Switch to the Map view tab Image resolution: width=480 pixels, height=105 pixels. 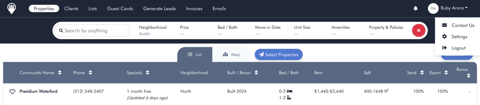pyautogui.click(x=231, y=54)
